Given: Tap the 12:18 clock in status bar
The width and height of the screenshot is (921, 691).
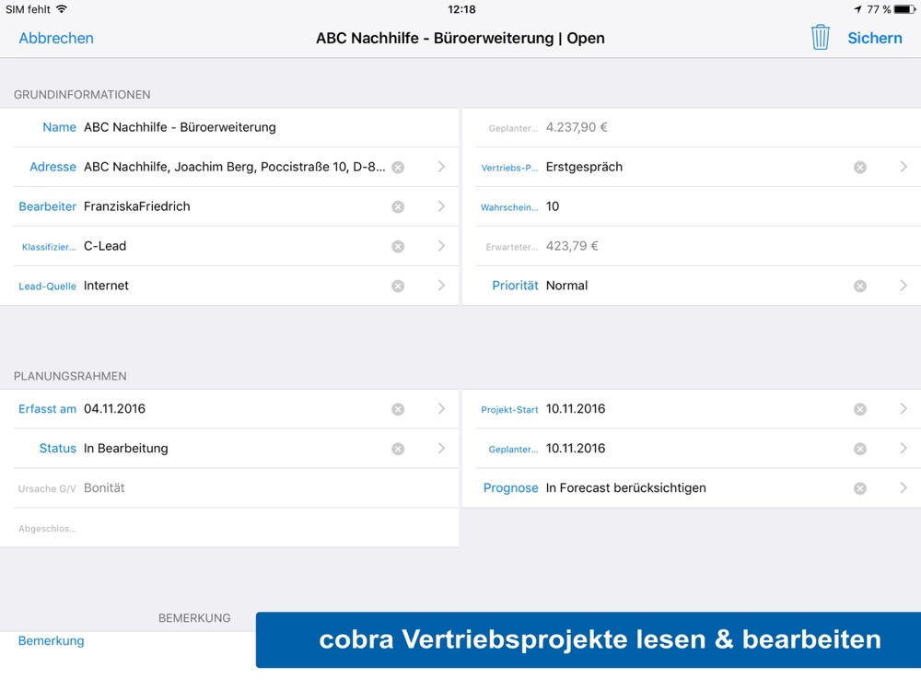Looking at the screenshot, I should pyautogui.click(x=461, y=9).
